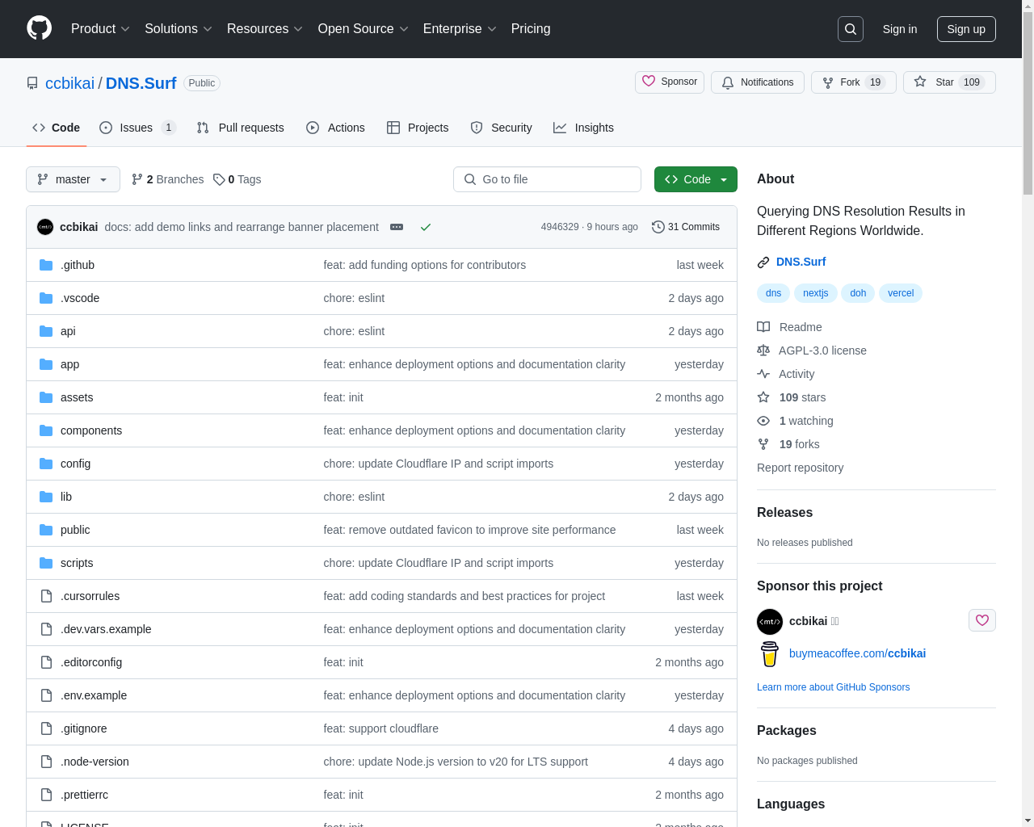Click the Buy Me a Coffee cup icon
Image resolution: width=1034 pixels, height=827 pixels.
pos(770,653)
